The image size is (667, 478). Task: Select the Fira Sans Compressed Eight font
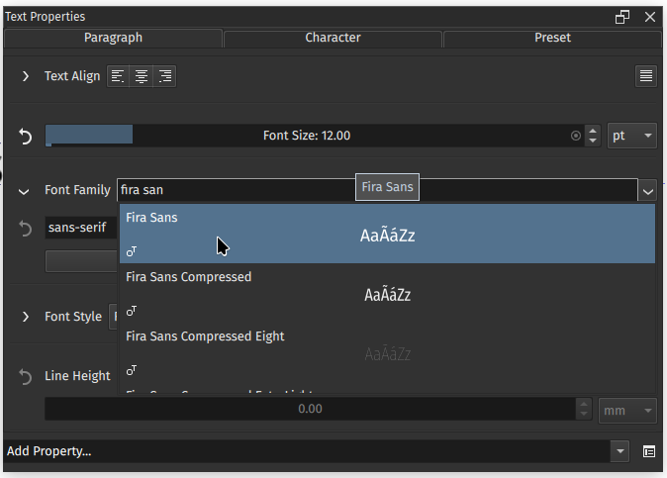pyautogui.click(x=388, y=352)
